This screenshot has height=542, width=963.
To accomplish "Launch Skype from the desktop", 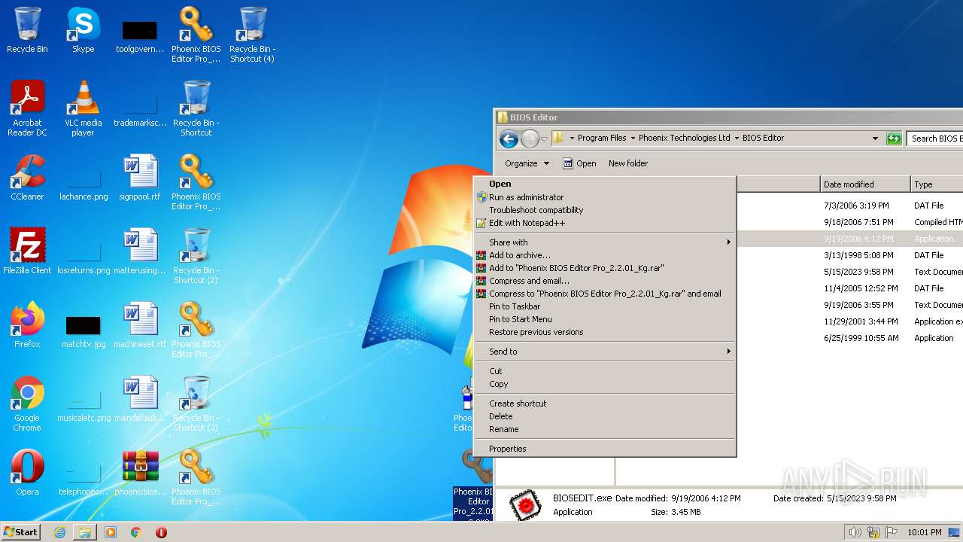I will (x=84, y=30).
